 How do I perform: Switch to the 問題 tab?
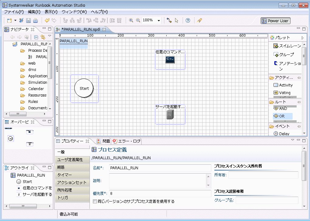click(x=104, y=141)
